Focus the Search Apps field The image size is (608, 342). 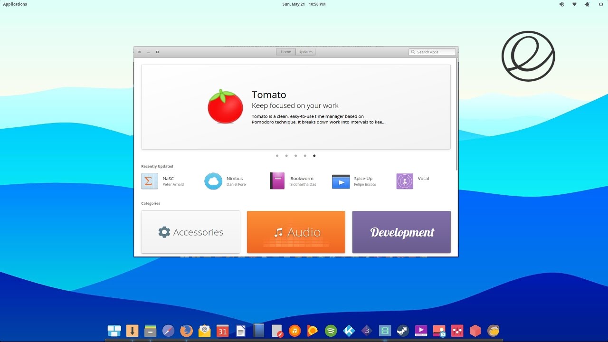click(432, 52)
